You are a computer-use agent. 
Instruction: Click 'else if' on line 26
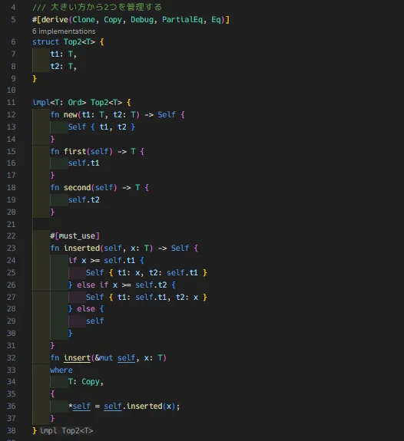92,285
